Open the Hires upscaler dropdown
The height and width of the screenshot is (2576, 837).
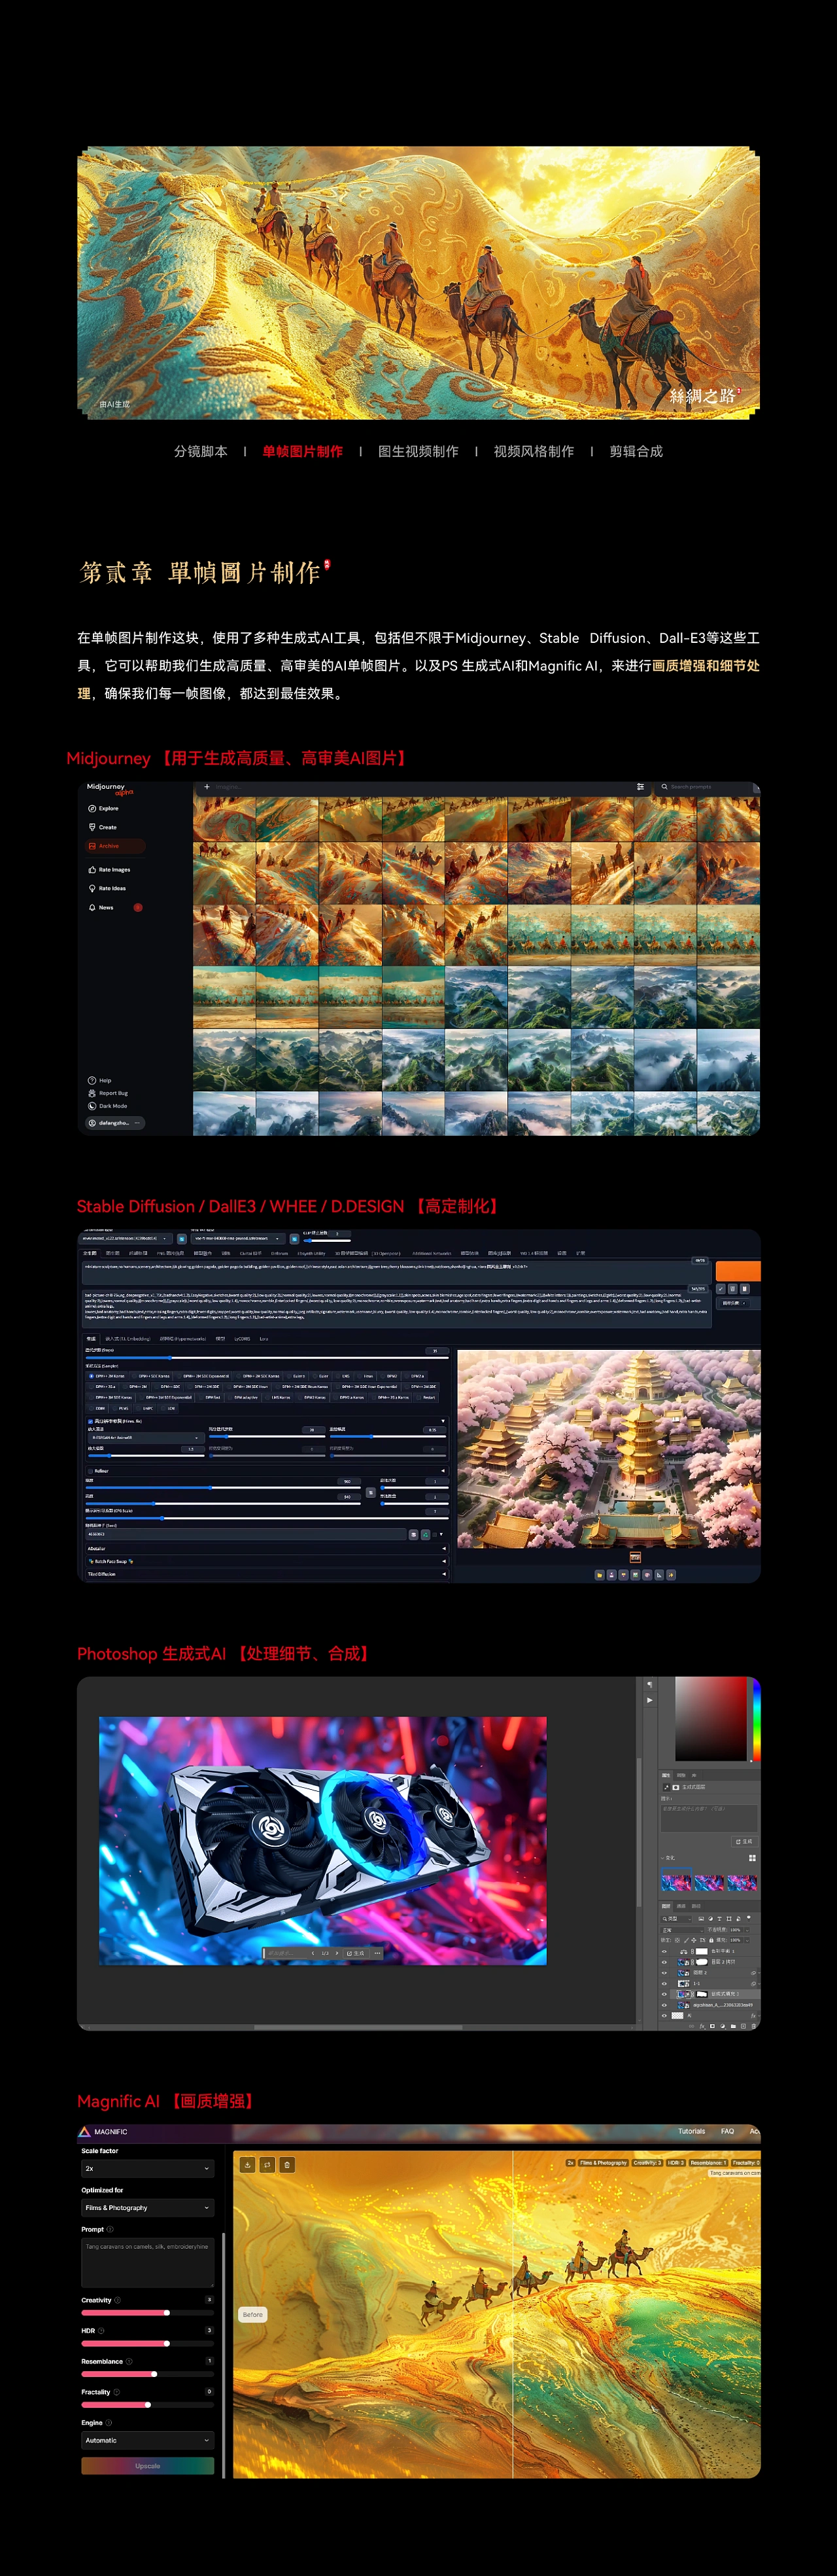click(x=147, y=1438)
